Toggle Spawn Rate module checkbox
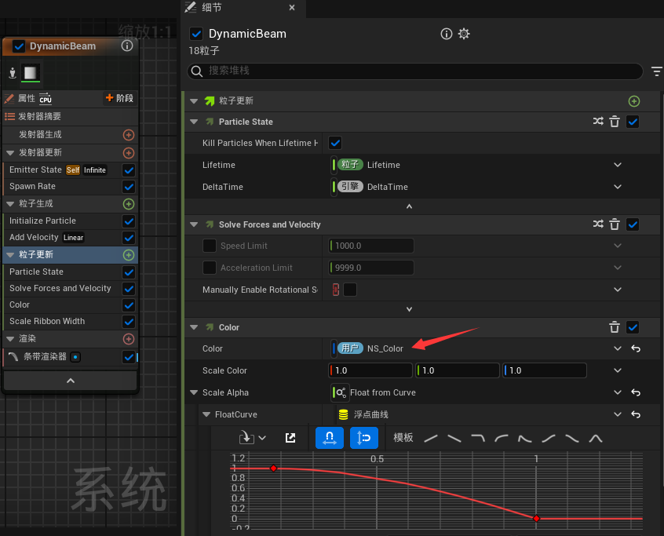This screenshot has width=664, height=536. 129,186
